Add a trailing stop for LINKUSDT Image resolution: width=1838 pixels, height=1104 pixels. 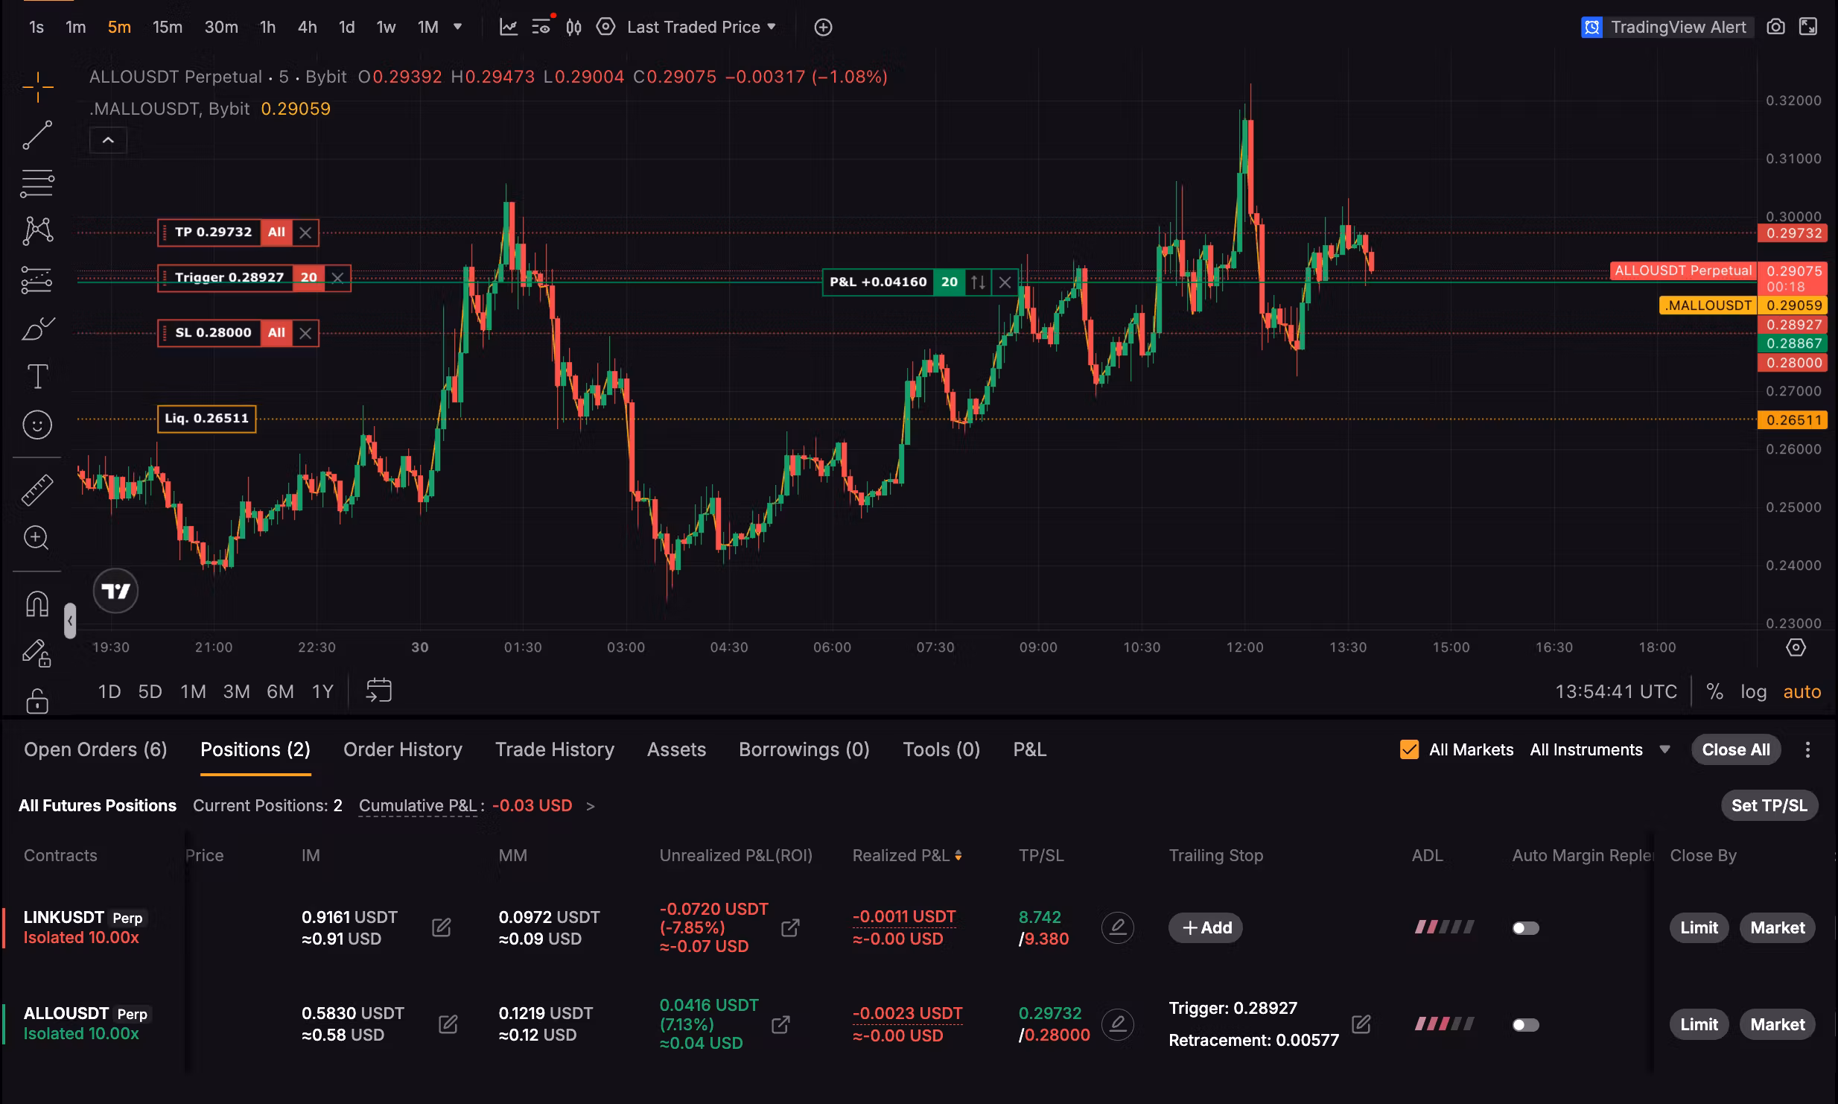coord(1206,927)
